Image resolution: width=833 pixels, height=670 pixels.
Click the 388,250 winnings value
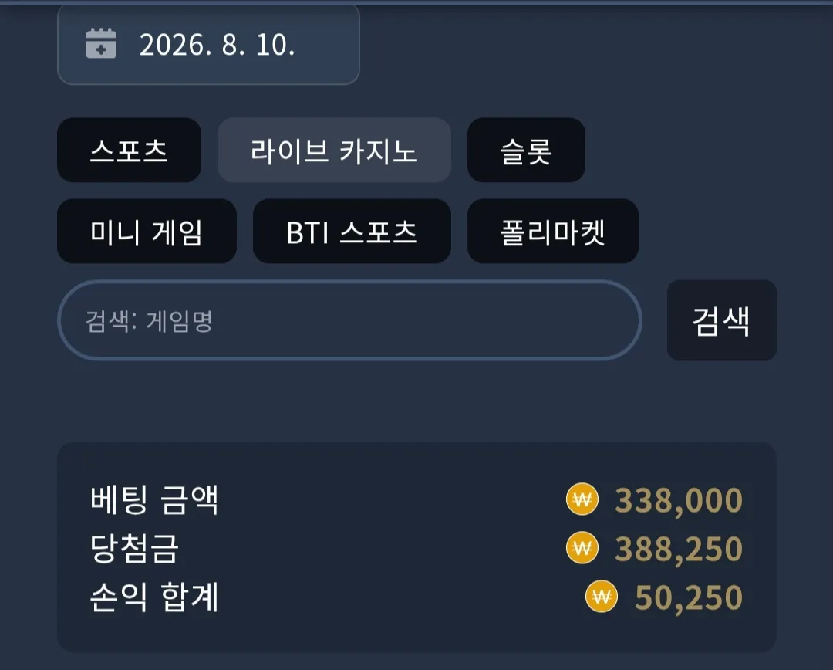(679, 549)
